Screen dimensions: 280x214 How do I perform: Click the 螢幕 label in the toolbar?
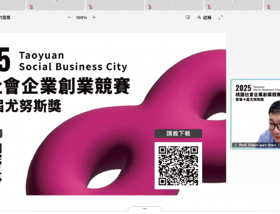(x=6, y=18)
